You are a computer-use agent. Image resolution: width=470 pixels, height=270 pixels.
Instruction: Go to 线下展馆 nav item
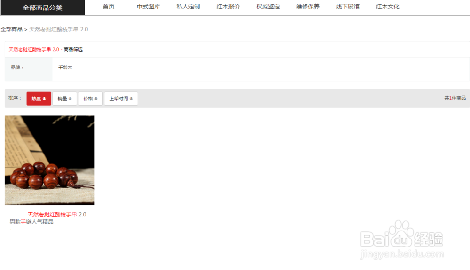coord(348,7)
